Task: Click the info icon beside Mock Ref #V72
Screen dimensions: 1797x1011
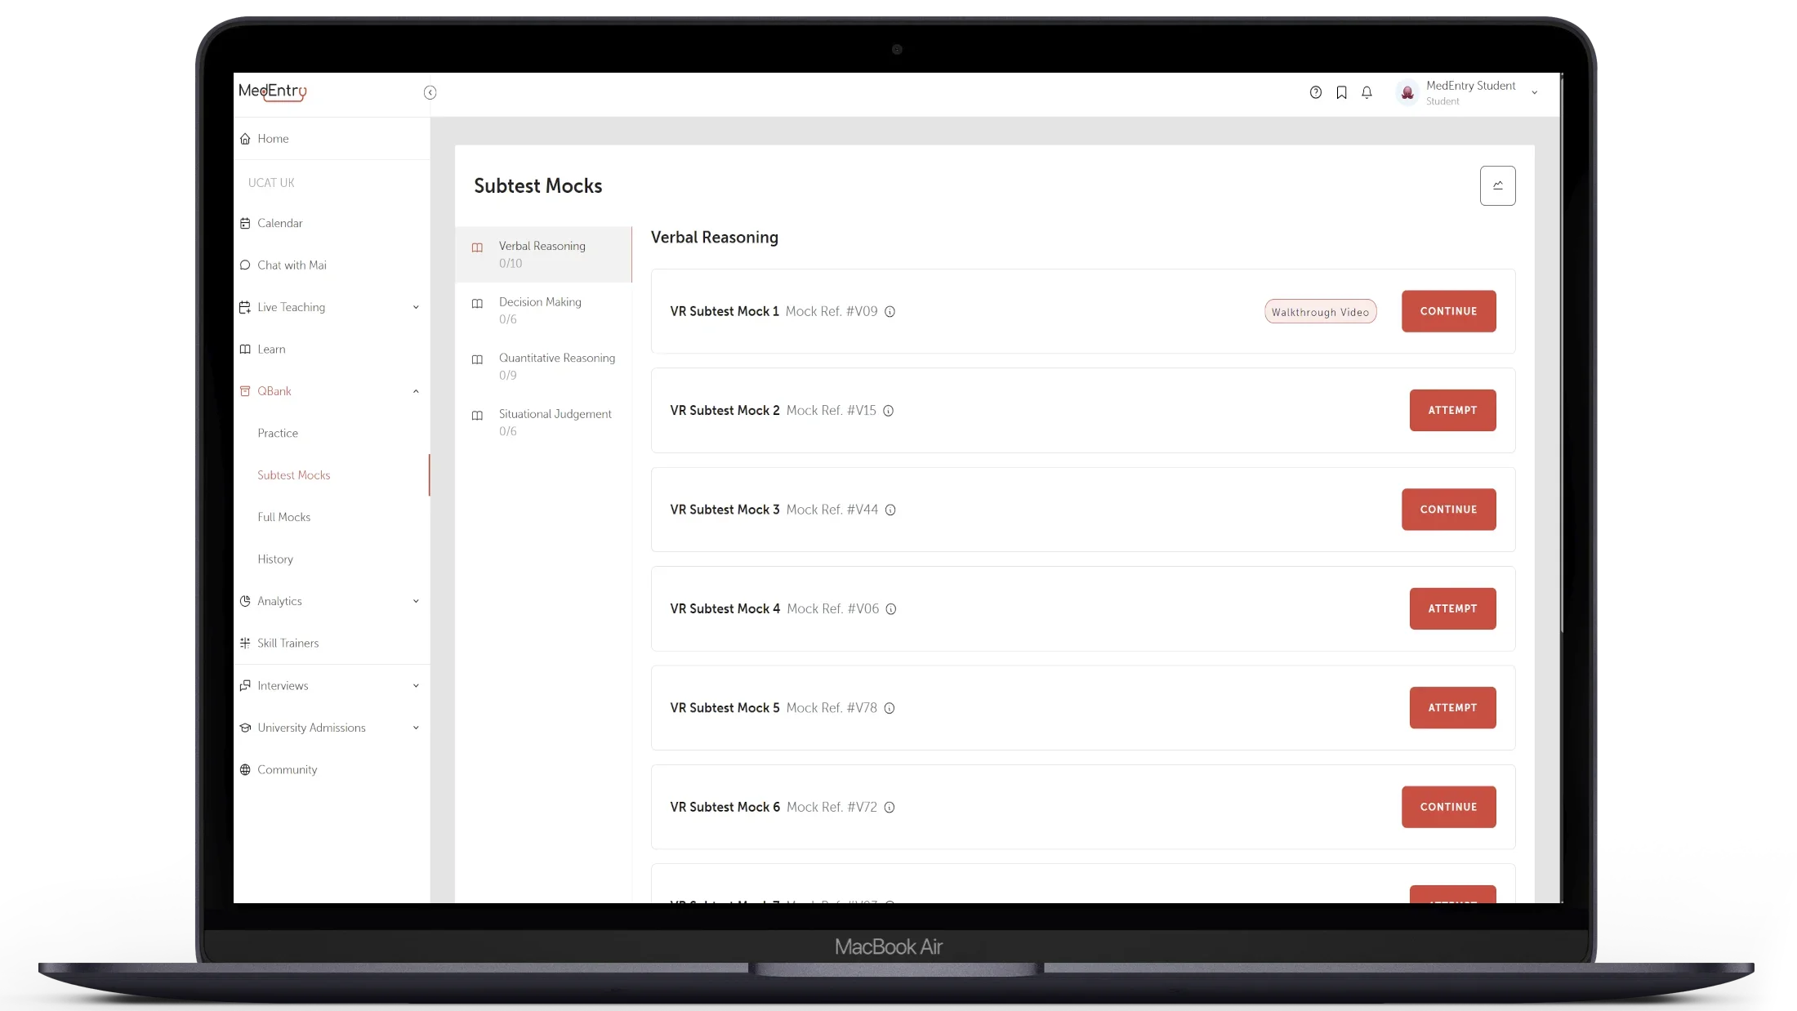Action: (x=890, y=807)
